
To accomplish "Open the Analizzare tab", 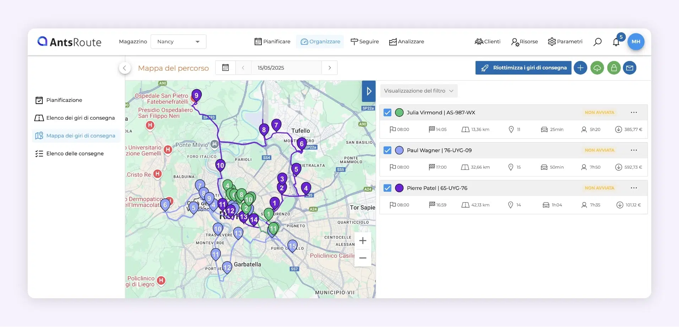I will point(406,42).
